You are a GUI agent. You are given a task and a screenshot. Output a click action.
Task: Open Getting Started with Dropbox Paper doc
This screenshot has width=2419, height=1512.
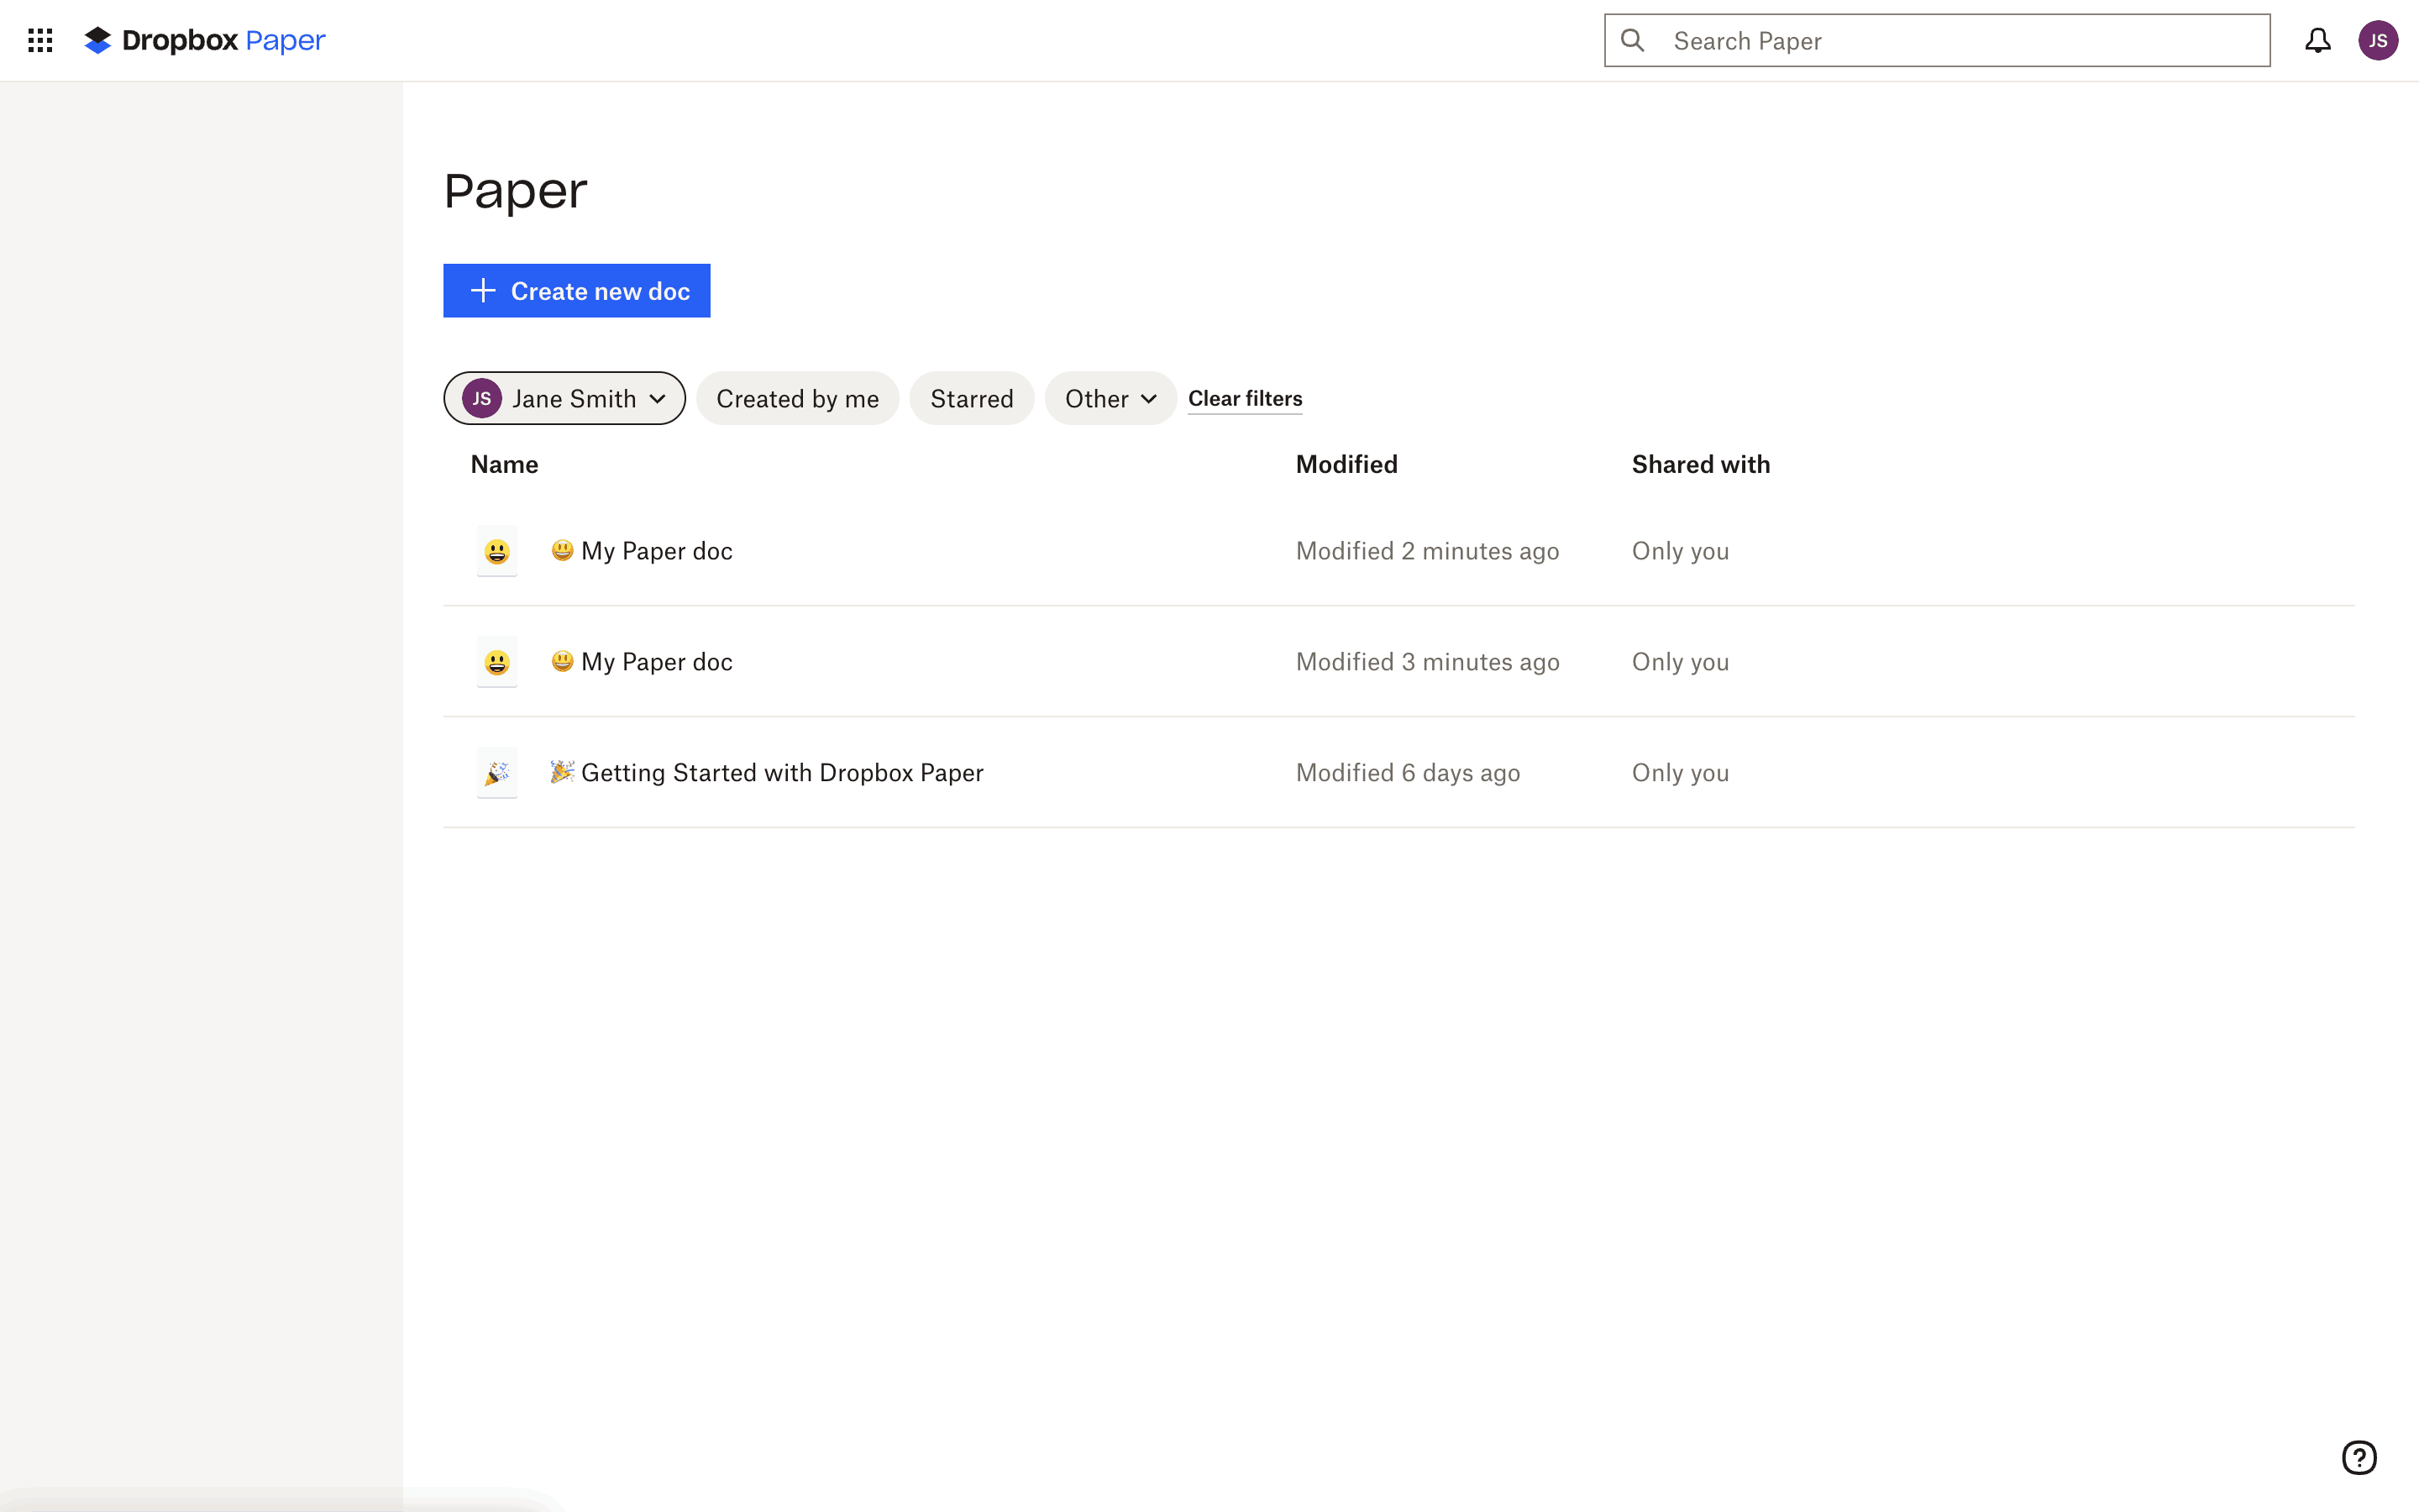[x=782, y=773]
